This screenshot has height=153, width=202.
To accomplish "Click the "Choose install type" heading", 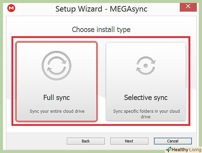I will point(101,29).
